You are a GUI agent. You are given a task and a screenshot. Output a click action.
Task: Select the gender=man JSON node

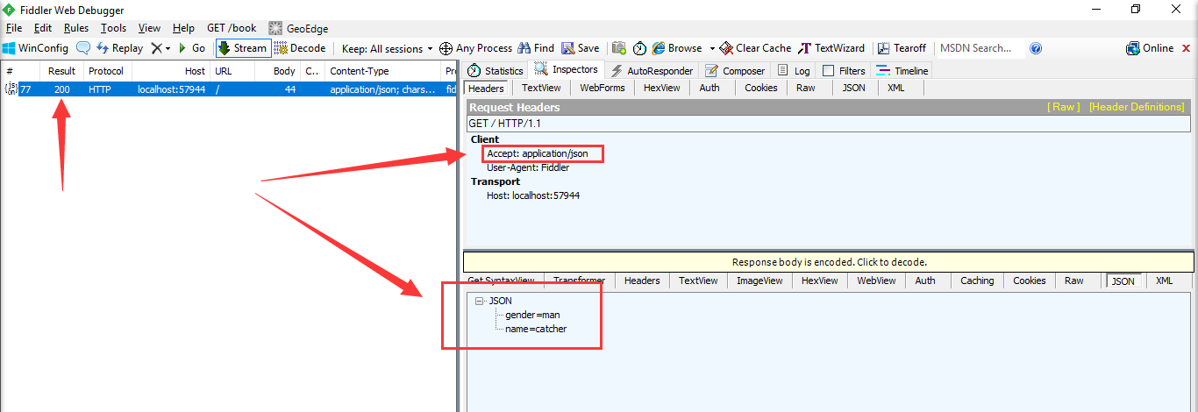532,315
